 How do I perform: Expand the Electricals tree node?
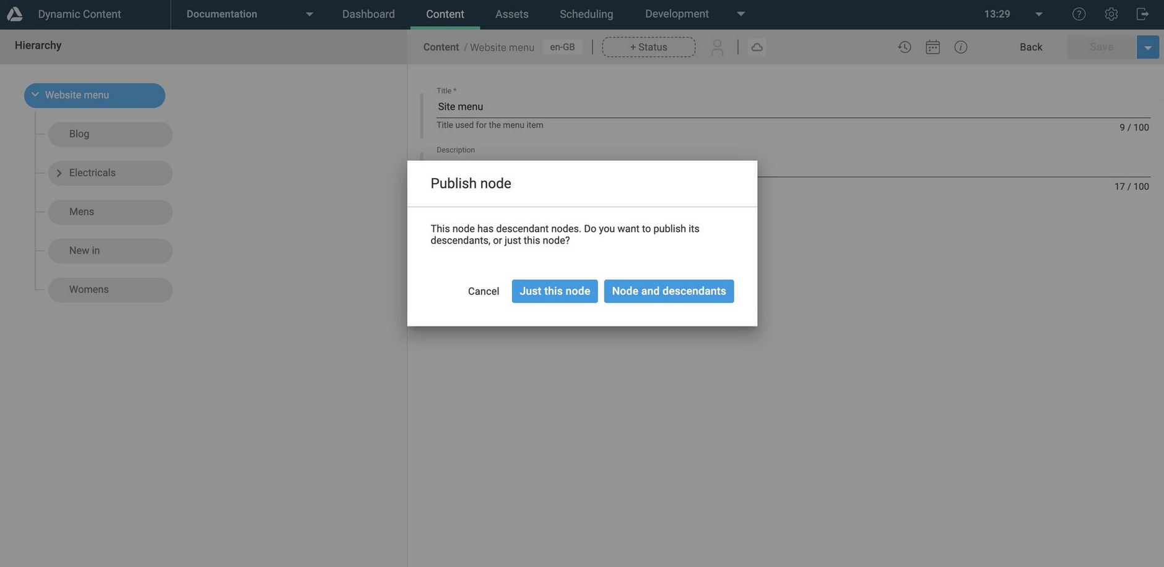(x=59, y=173)
